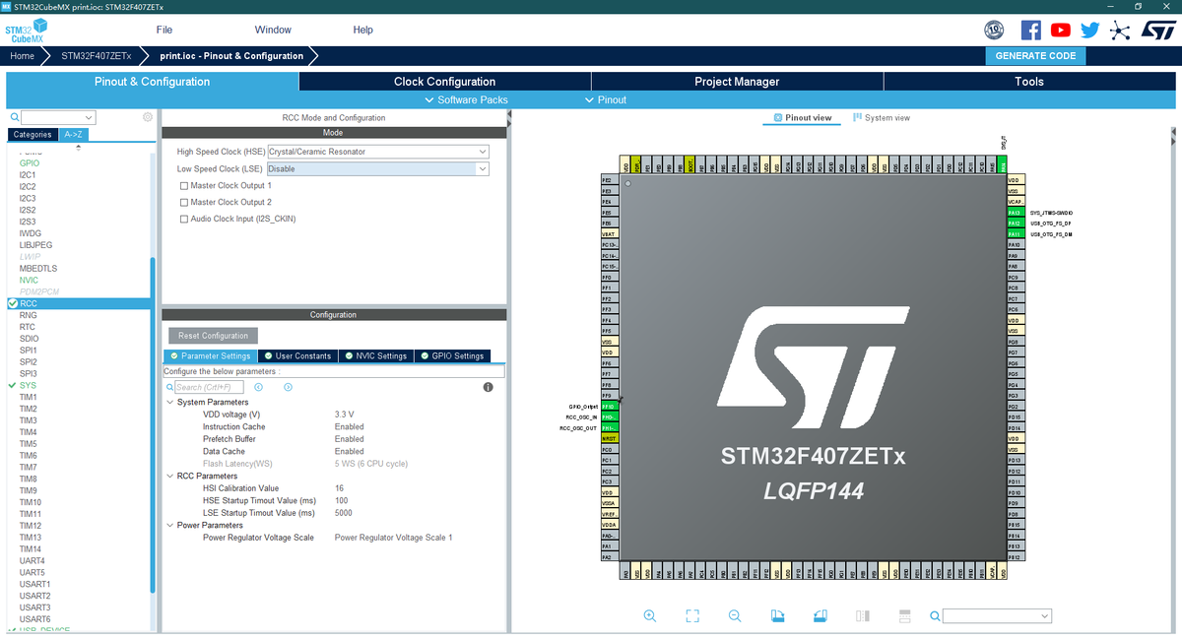Screen dimensions: 1182x640
Task: Enable Audio Clock Input (I2S_CKIN)
Action: click(x=182, y=219)
